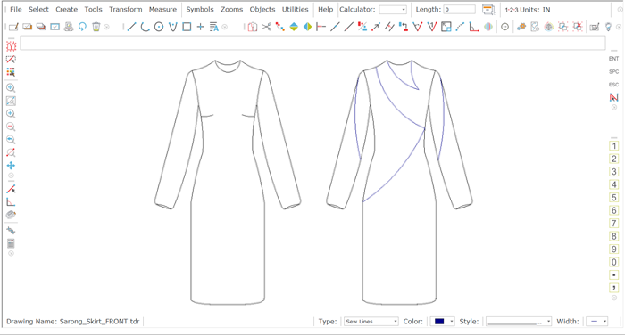The width and height of the screenshot is (625, 335).
Task: Select the Rectangle drawing tool
Action: (x=187, y=27)
